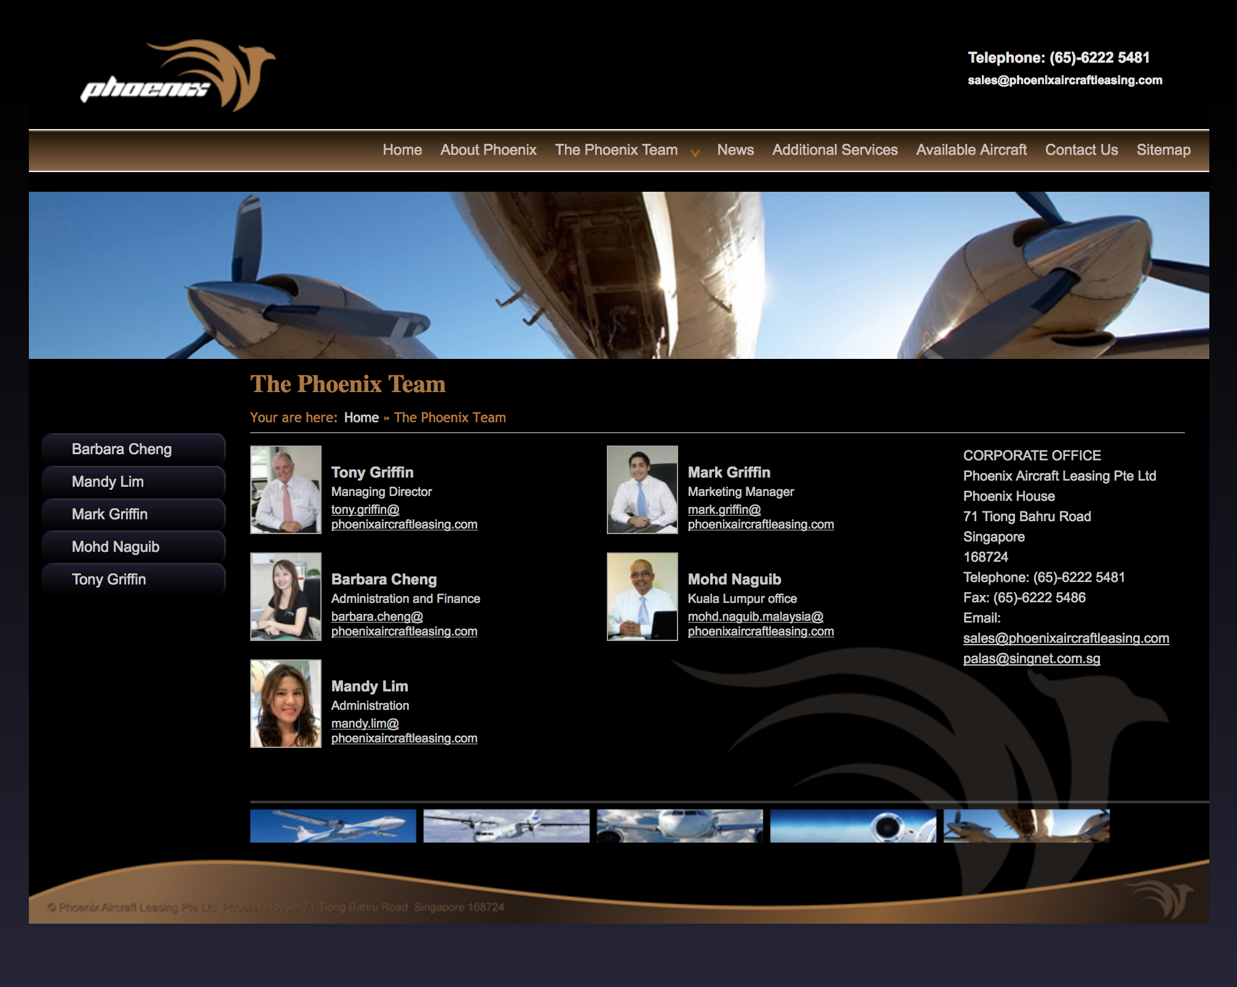The height and width of the screenshot is (987, 1237).
Task: Click Barbara Cheng's portrait thumbnail
Action: point(285,597)
